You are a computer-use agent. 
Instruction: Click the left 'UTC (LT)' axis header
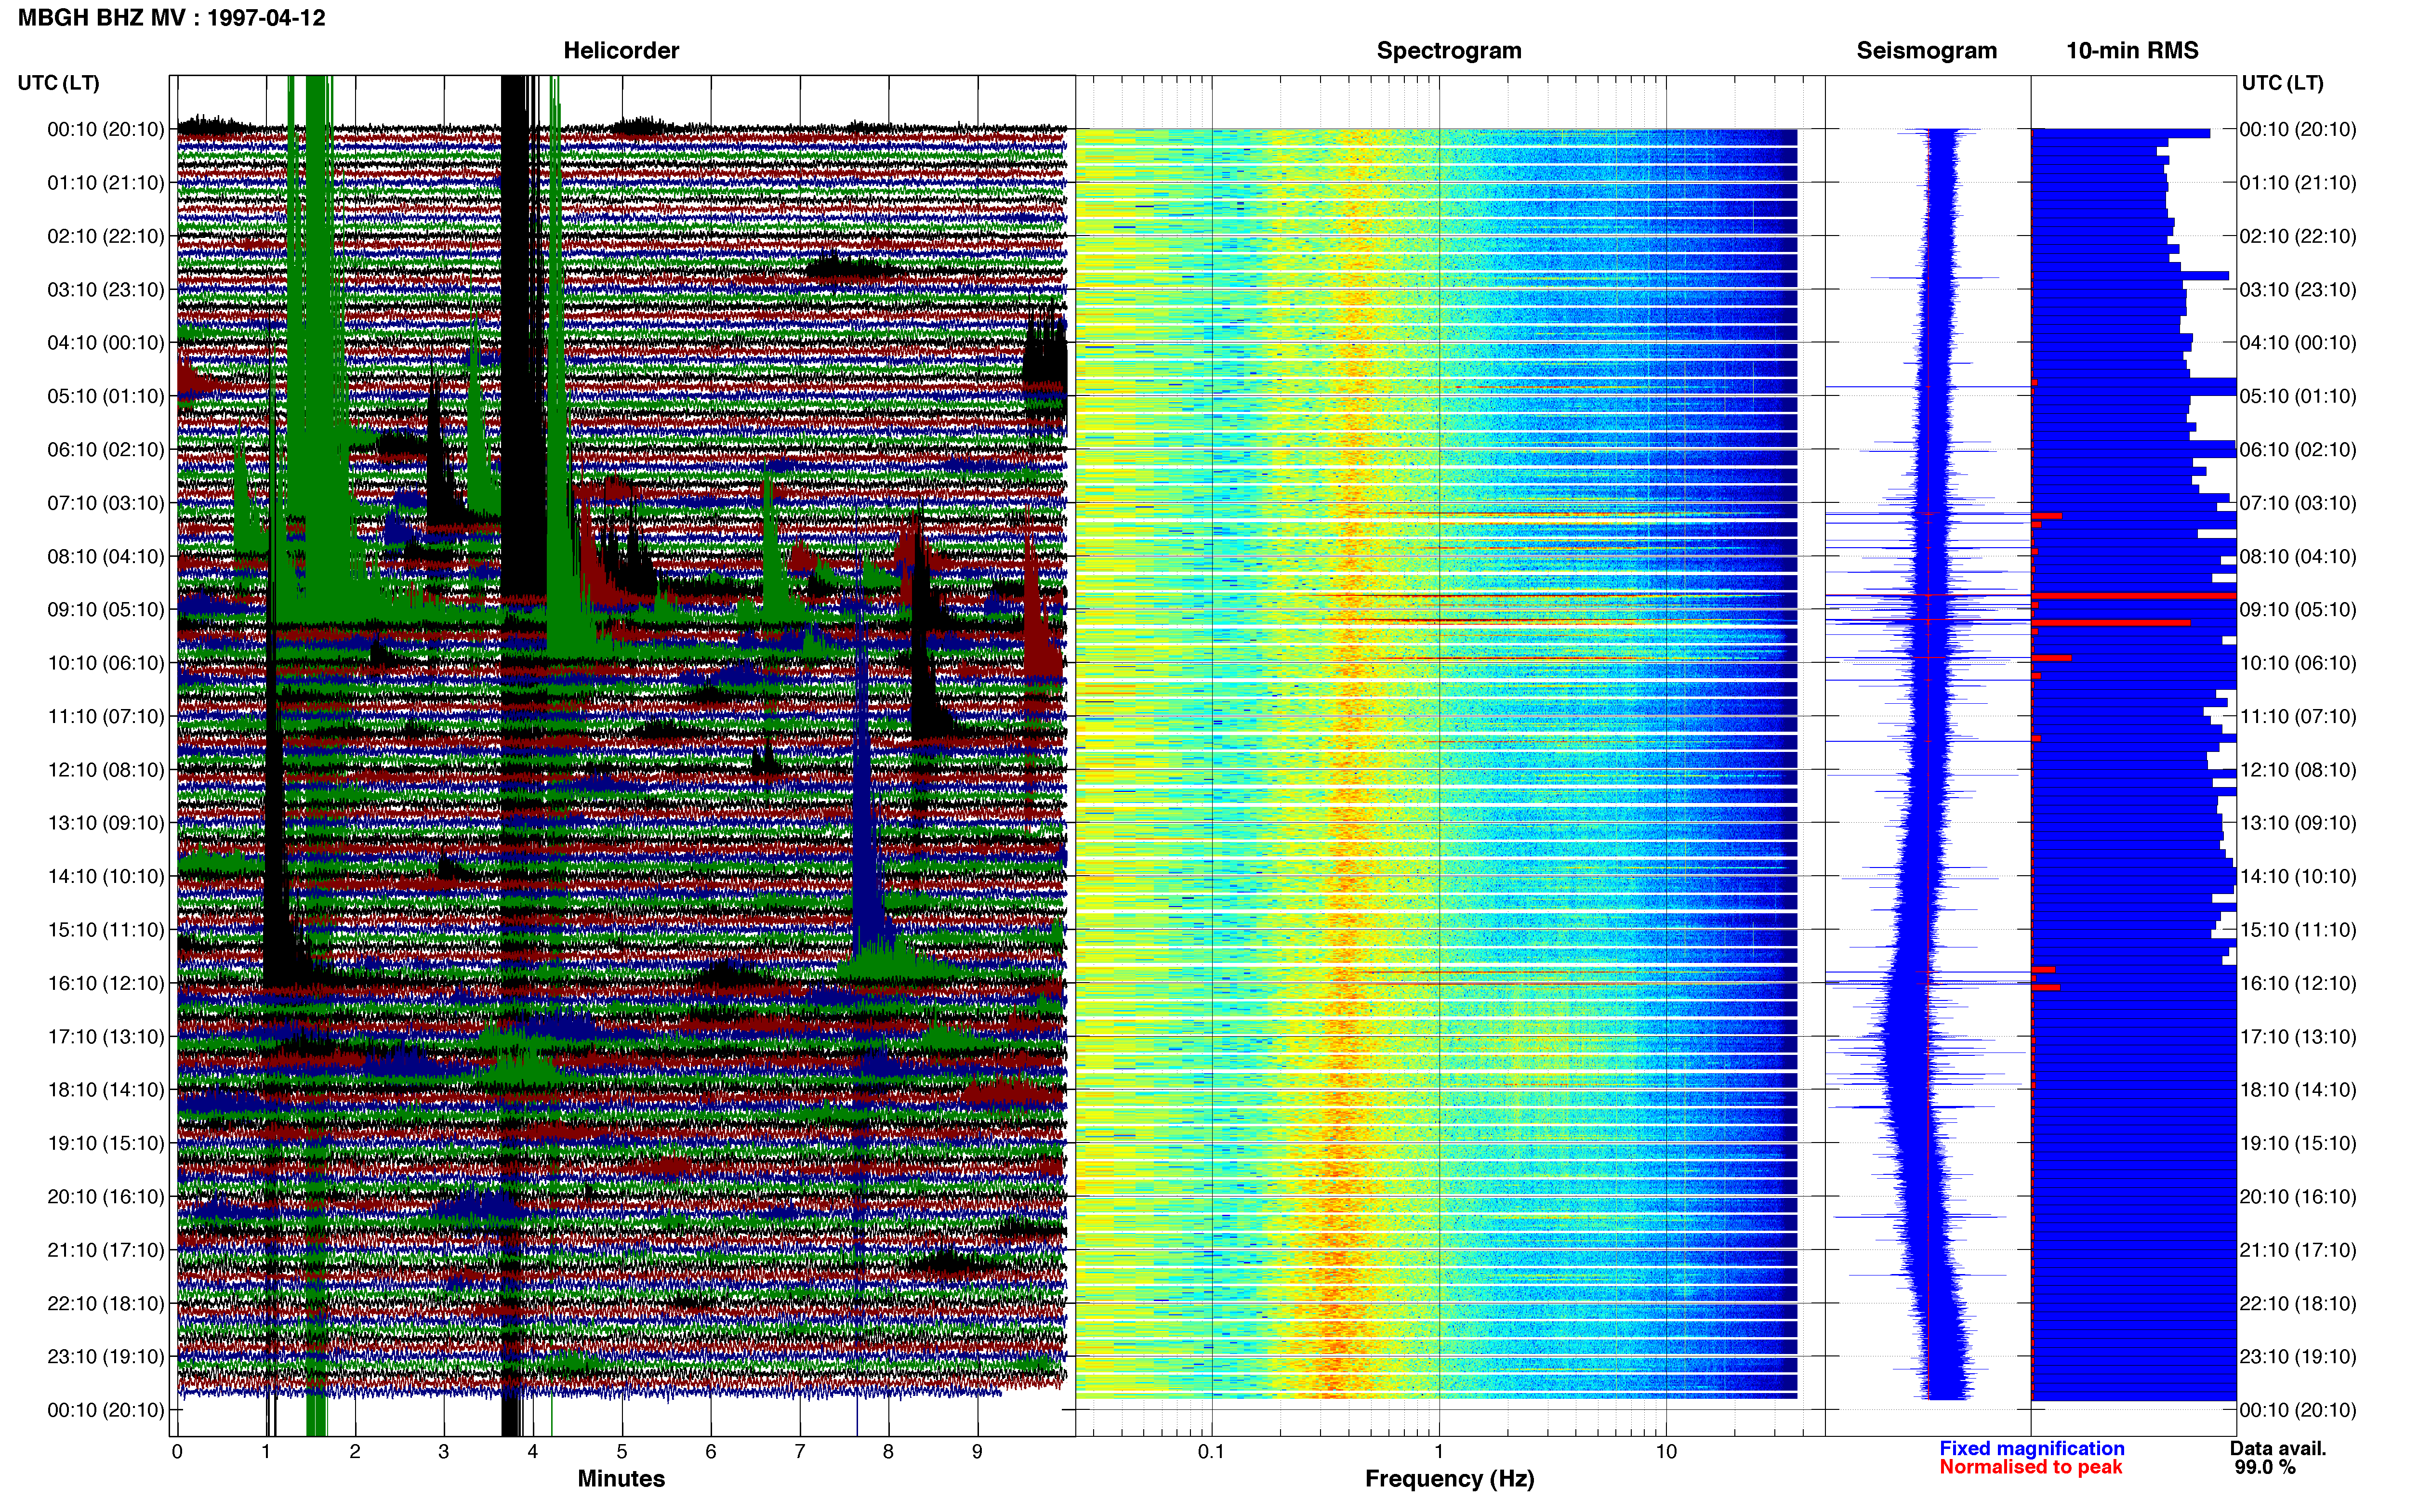pyautogui.click(x=58, y=83)
